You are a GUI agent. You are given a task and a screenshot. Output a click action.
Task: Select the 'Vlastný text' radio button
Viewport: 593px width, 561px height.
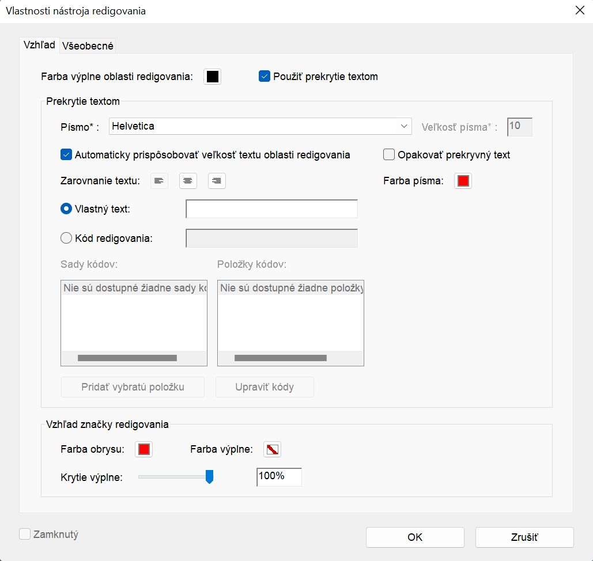pos(66,209)
